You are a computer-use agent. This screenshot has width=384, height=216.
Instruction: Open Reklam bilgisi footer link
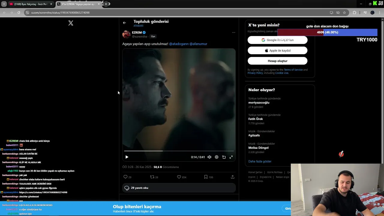(283, 177)
